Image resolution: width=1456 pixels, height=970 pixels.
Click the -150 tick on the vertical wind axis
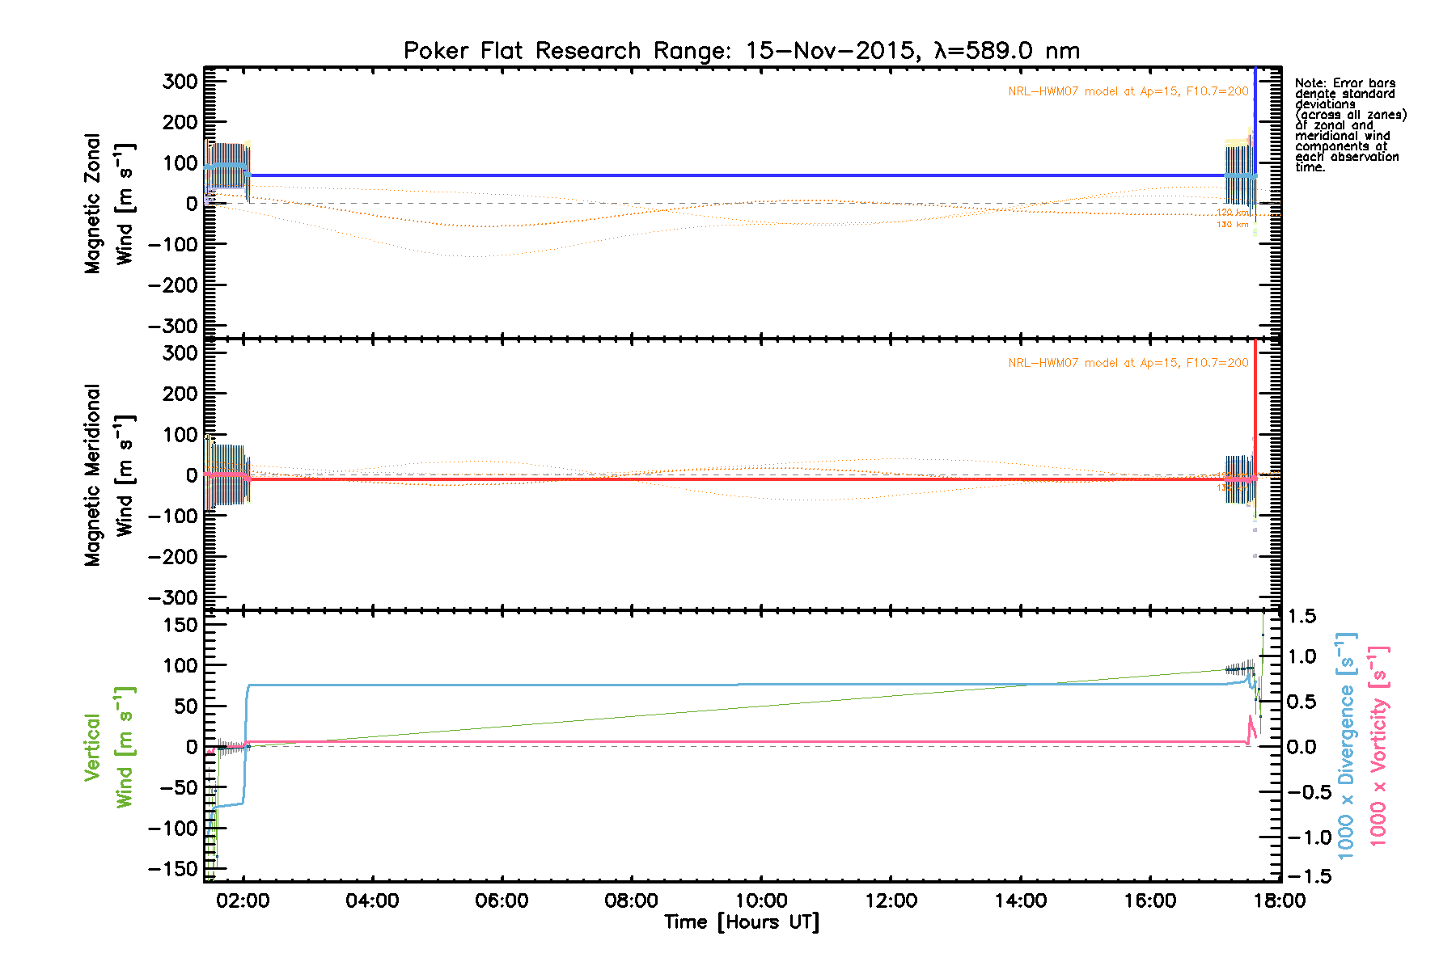(173, 869)
